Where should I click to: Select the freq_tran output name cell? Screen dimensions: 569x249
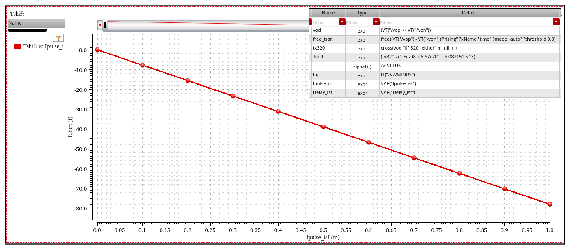coord(328,39)
